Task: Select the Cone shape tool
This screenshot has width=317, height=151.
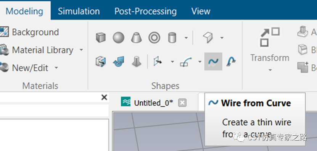Action: [136, 38]
